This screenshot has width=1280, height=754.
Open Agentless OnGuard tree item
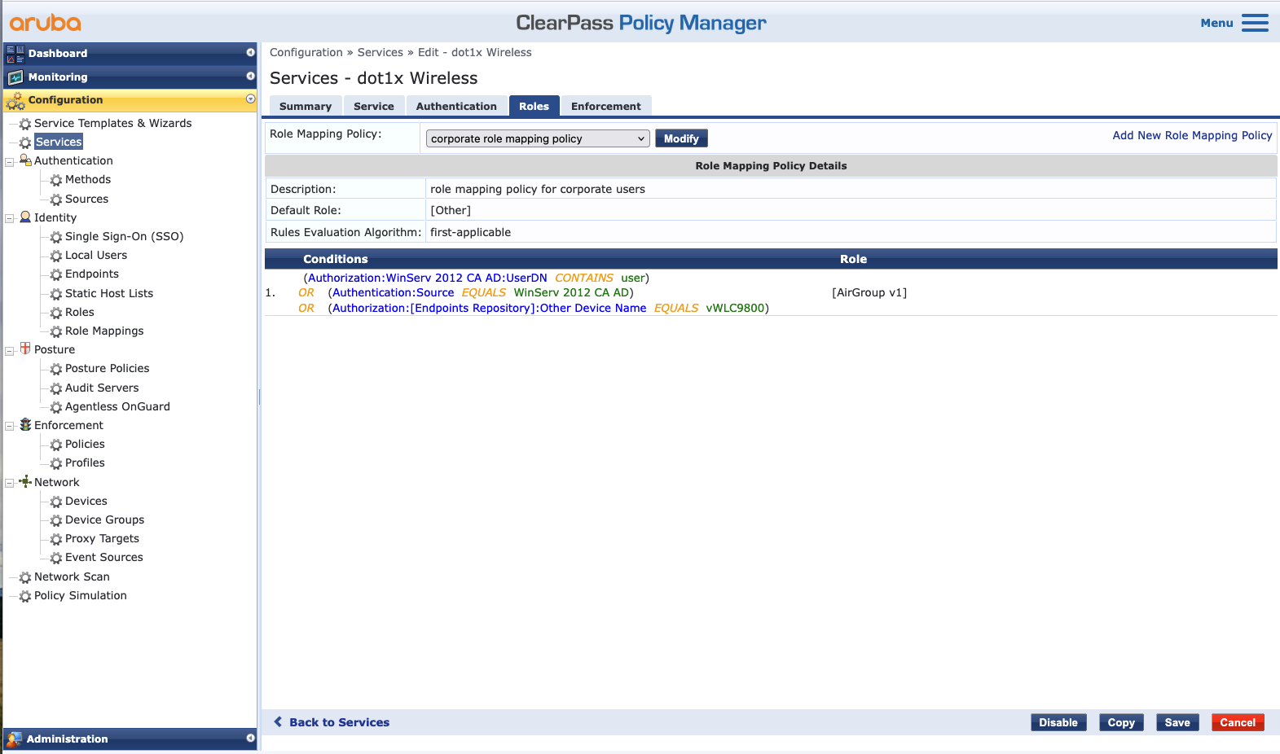coord(117,406)
